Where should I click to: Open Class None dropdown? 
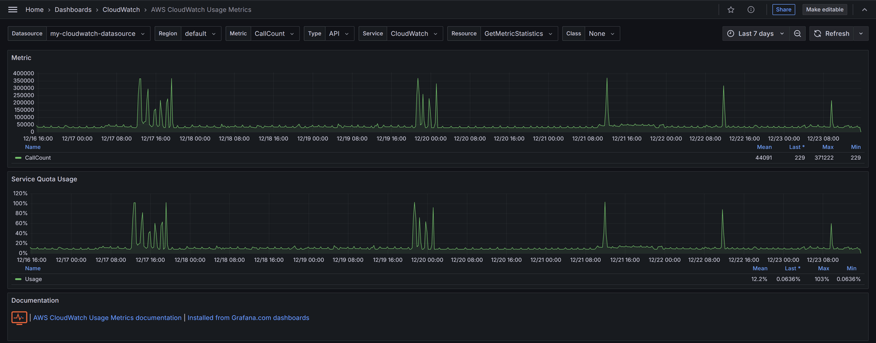602,34
